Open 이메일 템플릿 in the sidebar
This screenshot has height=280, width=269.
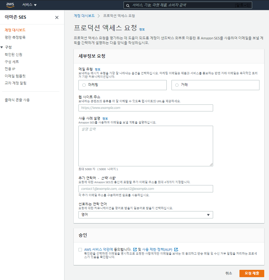click(15, 76)
